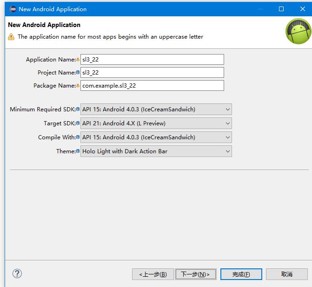Click the info marker beside Compile With
Image resolution: width=312 pixels, height=287 pixels.
coord(78,137)
